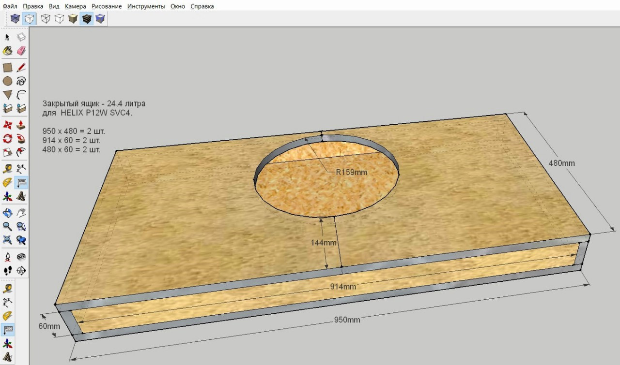
Task: Select the Offset tool
Action: click(x=21, y=152)
